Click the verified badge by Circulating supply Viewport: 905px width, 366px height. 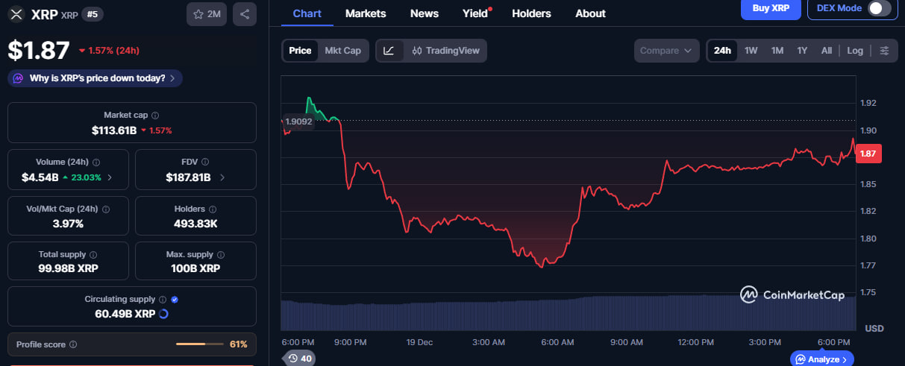point(175,299)
